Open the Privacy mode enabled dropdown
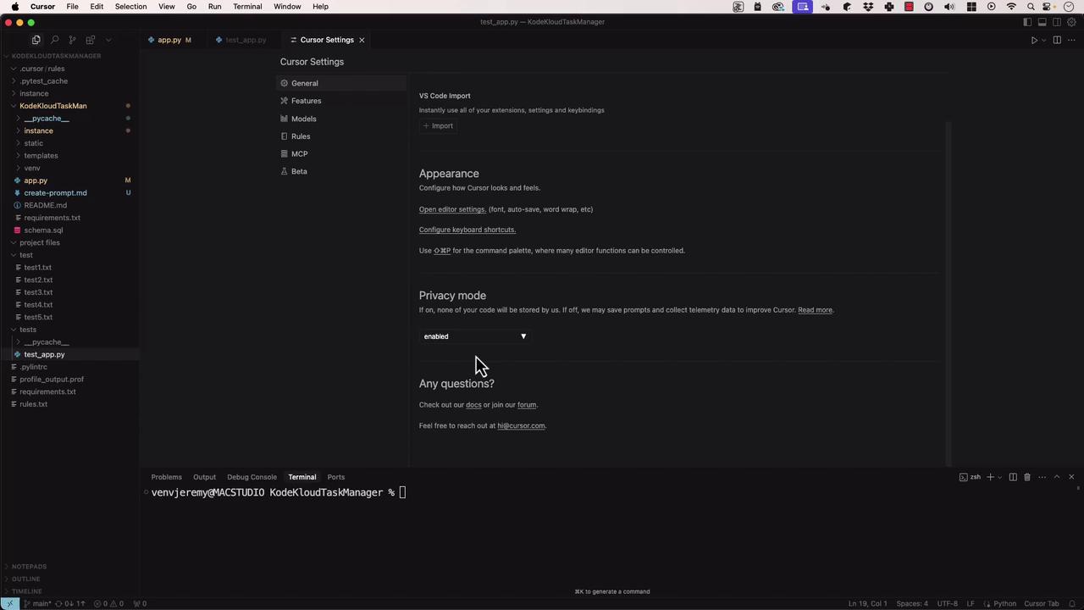 coord(474,336)
